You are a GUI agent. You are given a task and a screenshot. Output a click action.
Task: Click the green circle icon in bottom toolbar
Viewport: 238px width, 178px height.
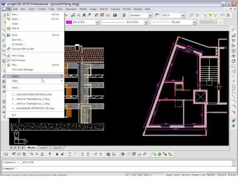pyautogui.click(x=159, y=154)
